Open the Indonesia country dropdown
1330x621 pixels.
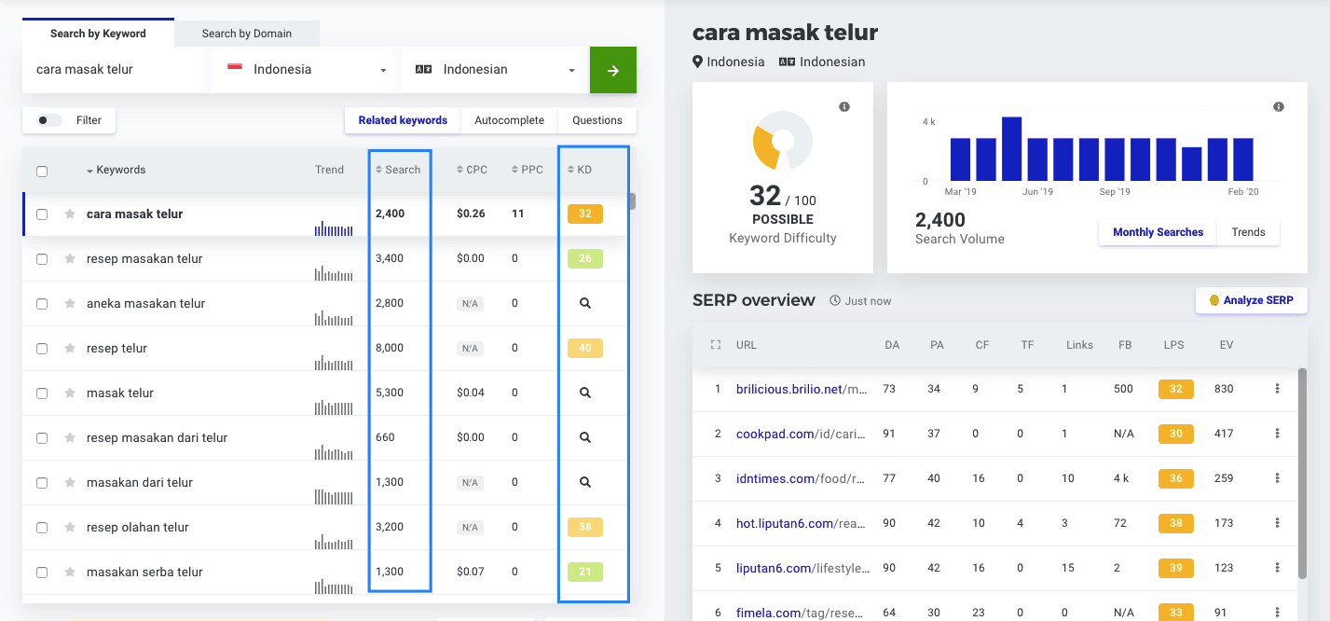pos(306,70)
